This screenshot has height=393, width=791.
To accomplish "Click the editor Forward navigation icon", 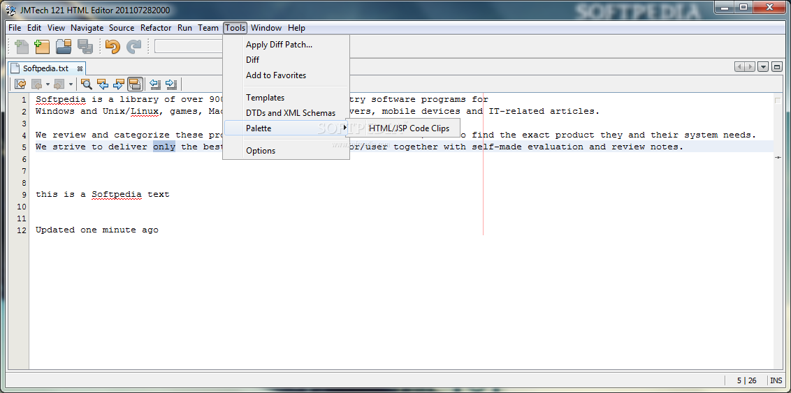I will coord(59,84).
